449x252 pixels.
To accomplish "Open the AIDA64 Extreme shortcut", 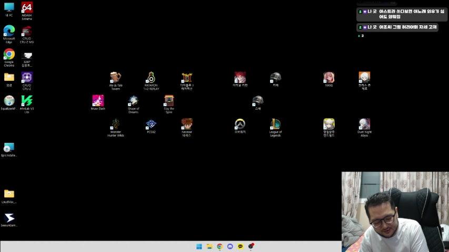I will point(27,8).
